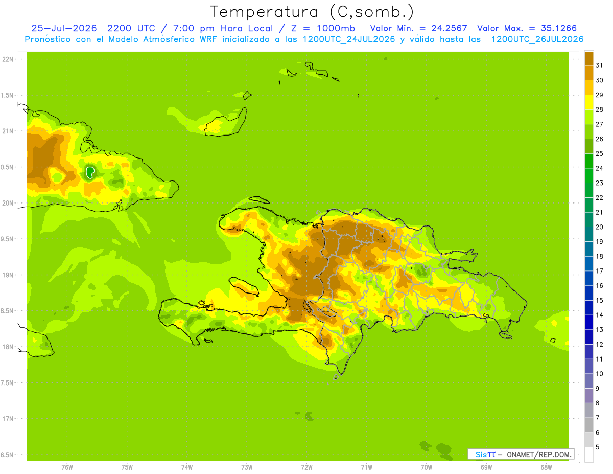Image resolution: width=613 pixels, height=474 pixels.
Task: Click the Valor Max. = 35.1266 value
Action: [x=527, y=28]
